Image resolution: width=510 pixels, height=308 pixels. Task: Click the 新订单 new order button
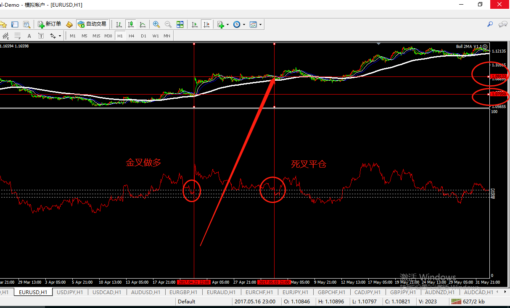[x=49, y=24]
